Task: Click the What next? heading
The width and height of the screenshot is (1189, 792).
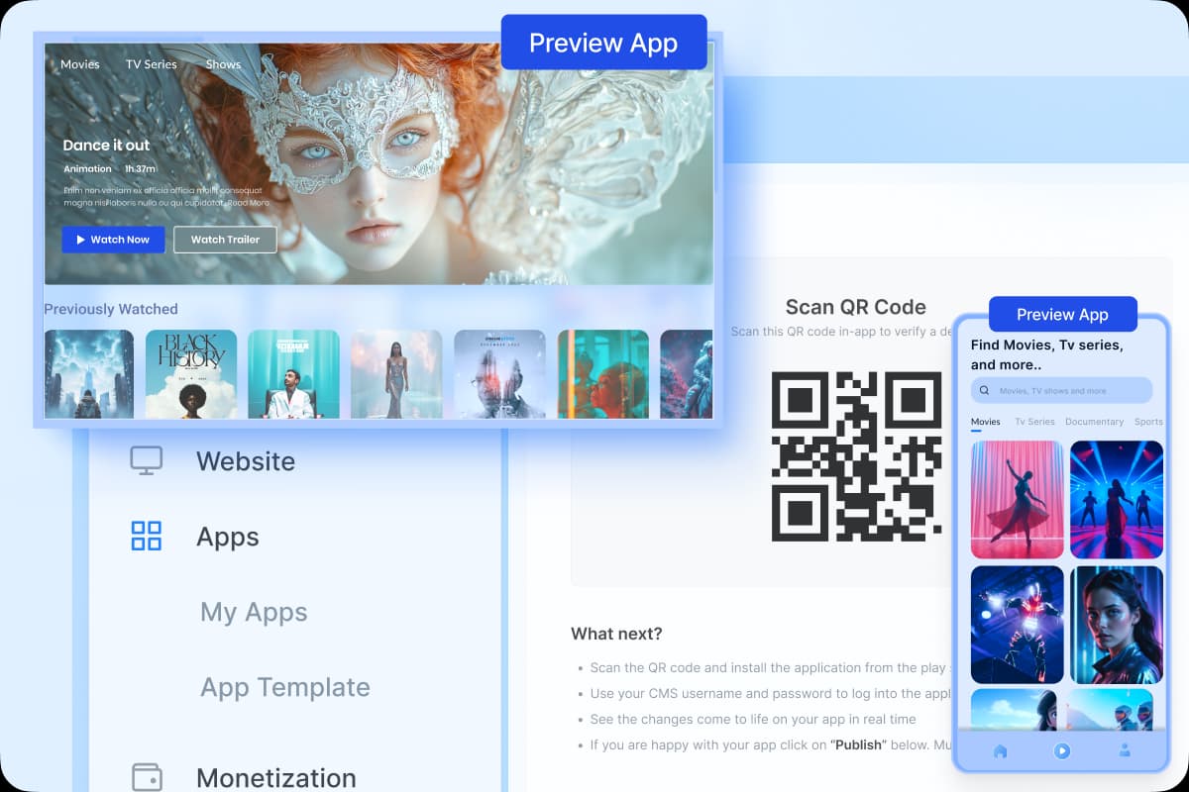Action: [616, 634]
